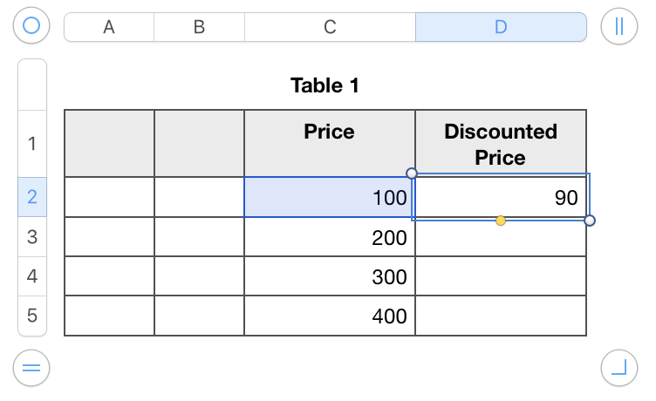Select row 1 header
This screenshot has width=656, height=401.
[x=32, y=144]
